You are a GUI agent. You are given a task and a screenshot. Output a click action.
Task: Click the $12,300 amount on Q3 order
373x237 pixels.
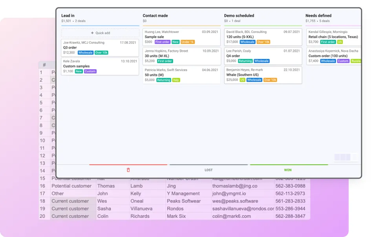[x=69, y=53]
